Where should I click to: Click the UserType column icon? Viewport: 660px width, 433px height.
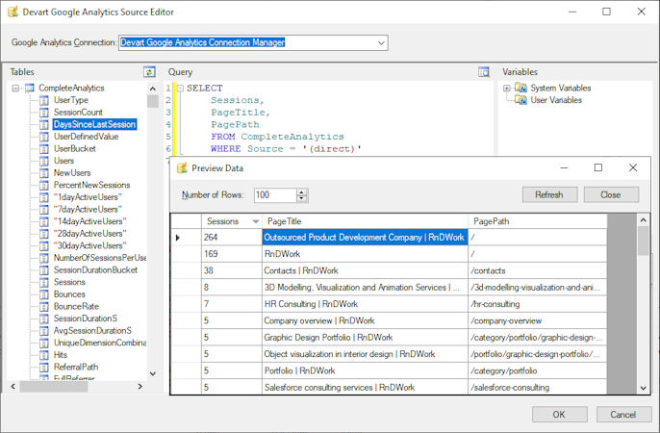[45, 100]
